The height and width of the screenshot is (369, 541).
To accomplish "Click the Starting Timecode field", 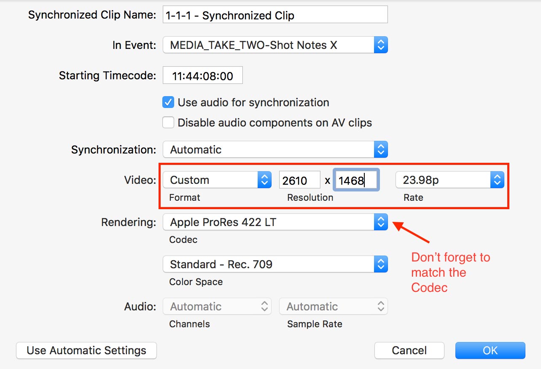I will point(202,76).
